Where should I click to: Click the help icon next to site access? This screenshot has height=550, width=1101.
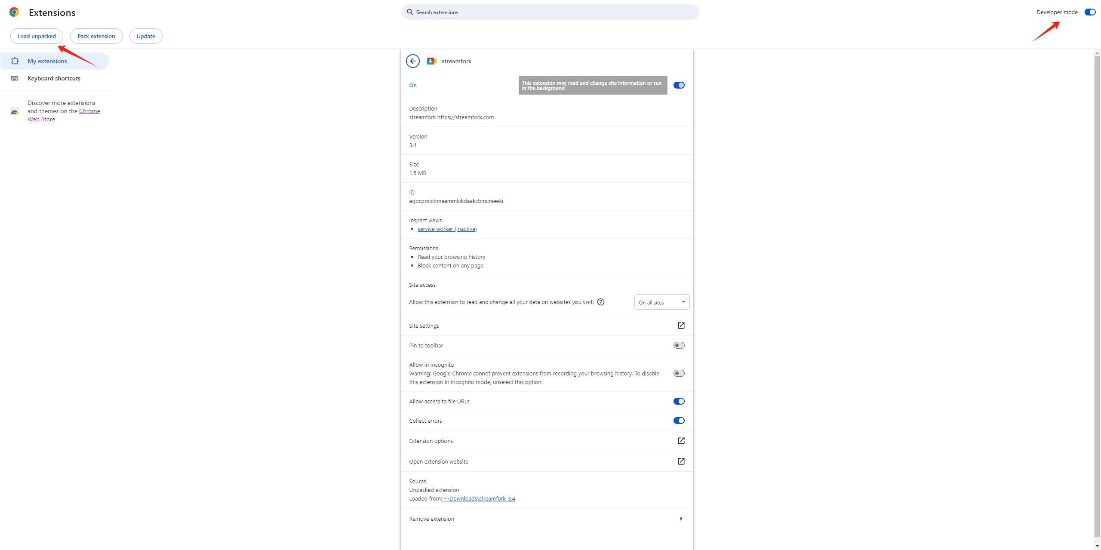coord(601,302)
